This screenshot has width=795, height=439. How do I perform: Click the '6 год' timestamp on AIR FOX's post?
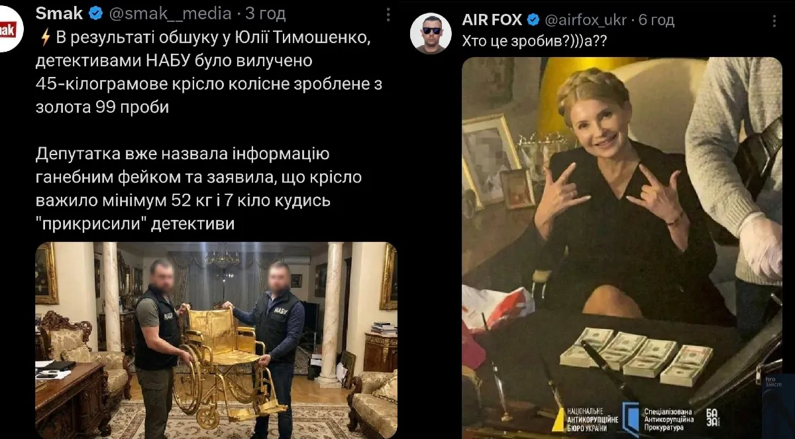[x=656, y=20]
